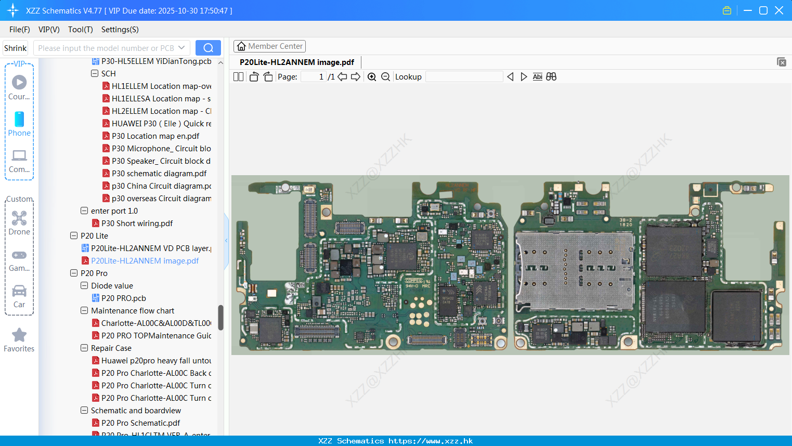Toggle the two-page layout view icon

point(238,76)
